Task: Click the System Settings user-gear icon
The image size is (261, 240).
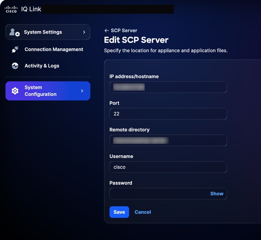Action: click(x=14, y=32)
